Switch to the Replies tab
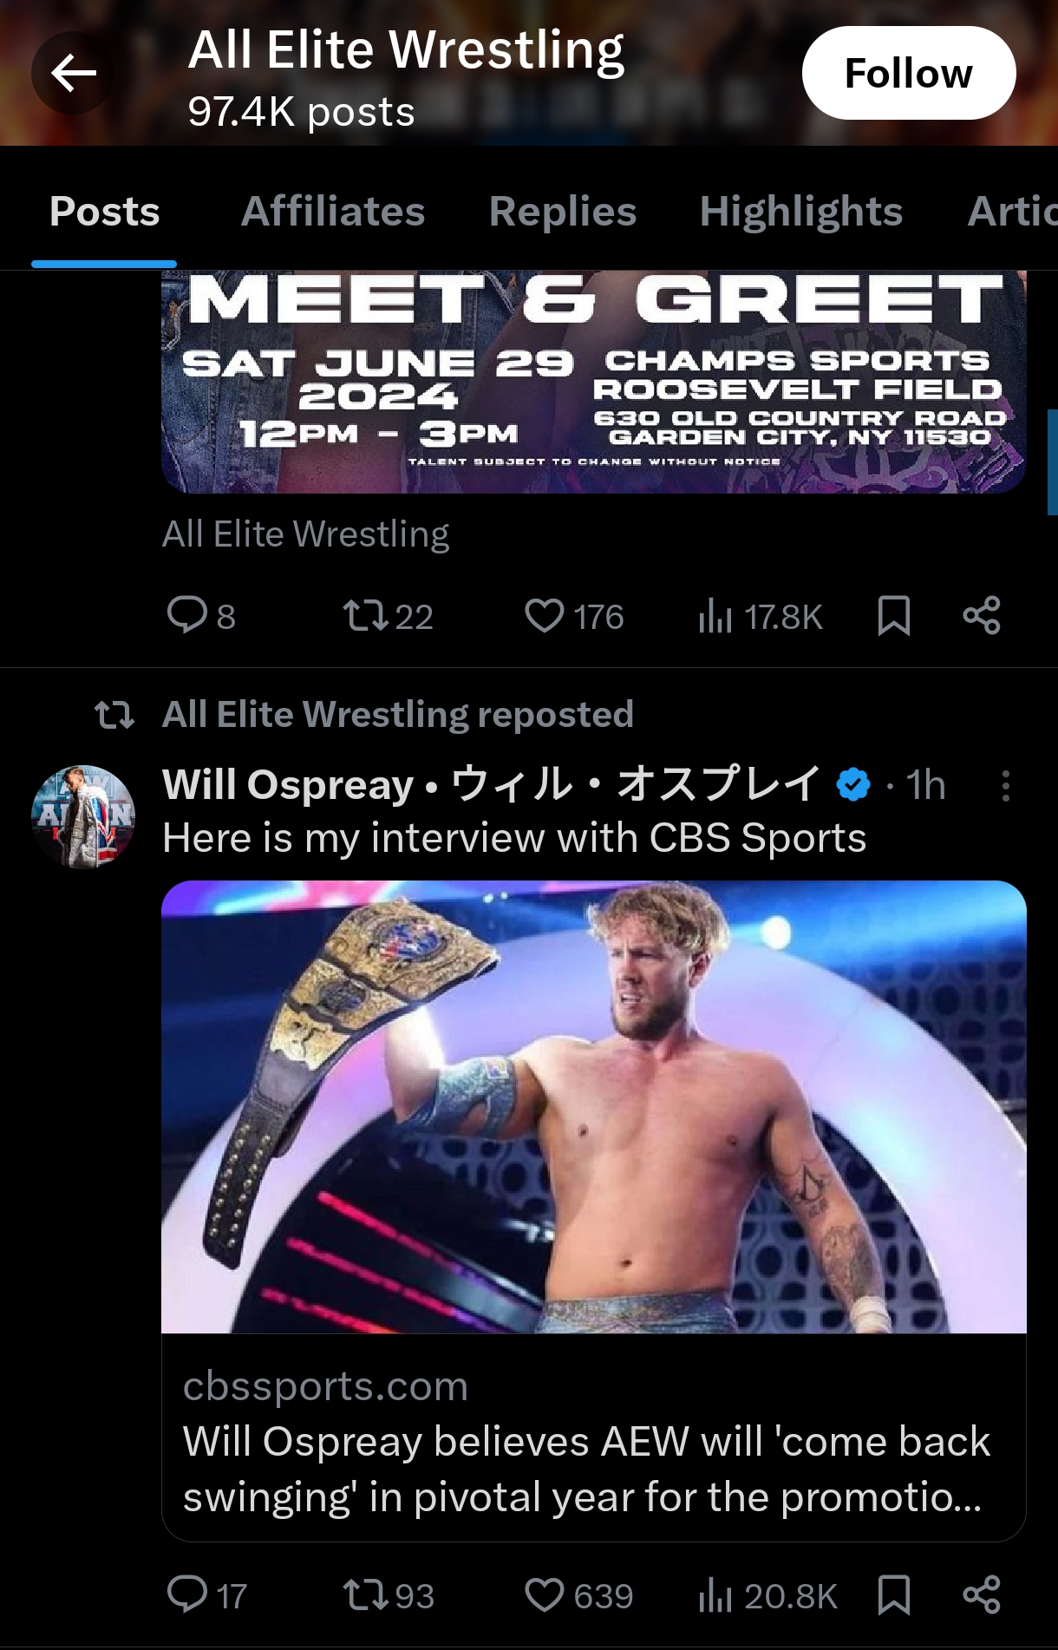Screen dimensions: 1058x1650 (x=563, y=211)
